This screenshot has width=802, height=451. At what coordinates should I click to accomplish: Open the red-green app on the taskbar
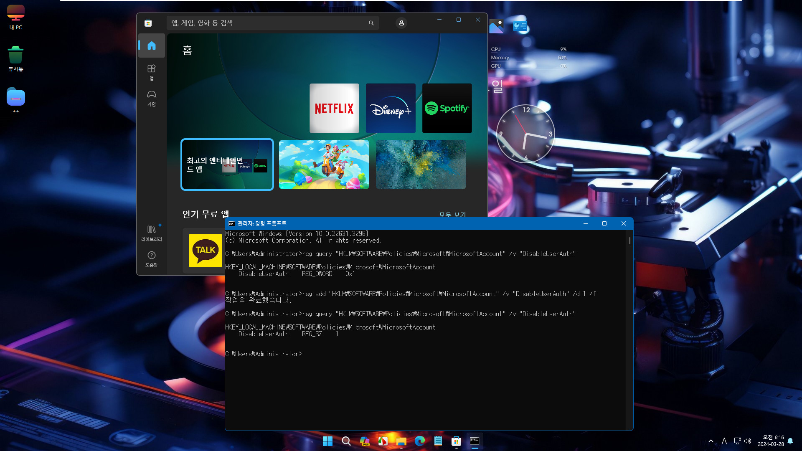(383, 441)
